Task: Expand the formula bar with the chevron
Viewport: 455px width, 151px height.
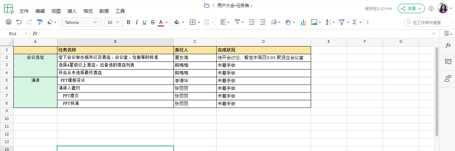Action: [x=433, y=34]
